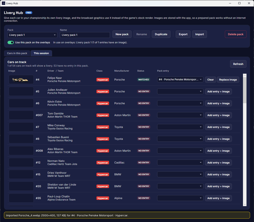The width and height of the screenshot is (254, 222).
Task: Add entry + image for Sébastien Buemi
Action: click(x=218, y=139)
